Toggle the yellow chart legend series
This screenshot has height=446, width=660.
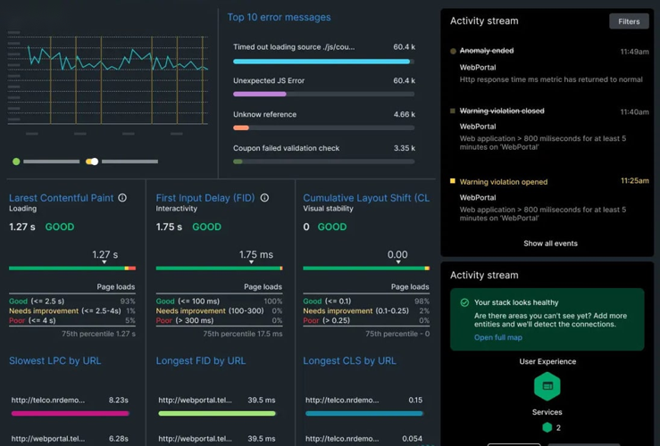(x=92, y=161)
